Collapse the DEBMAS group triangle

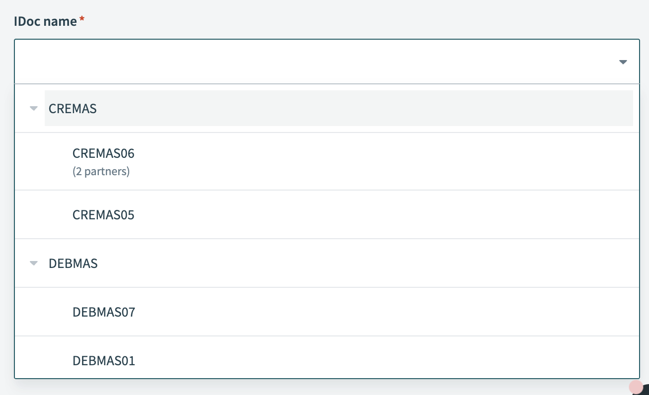(x=34, y=263)
